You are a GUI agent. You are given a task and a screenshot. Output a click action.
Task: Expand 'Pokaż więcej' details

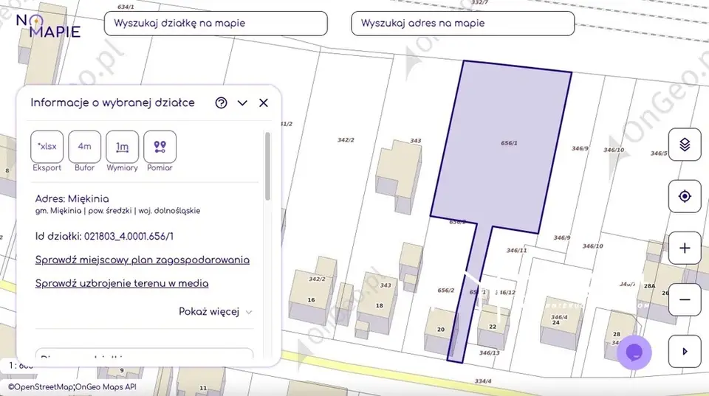(215, 311)
